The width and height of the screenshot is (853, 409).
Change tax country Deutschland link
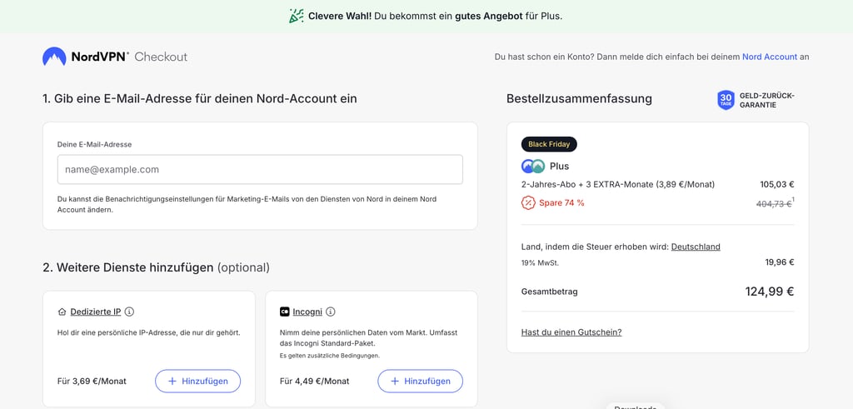696,247
